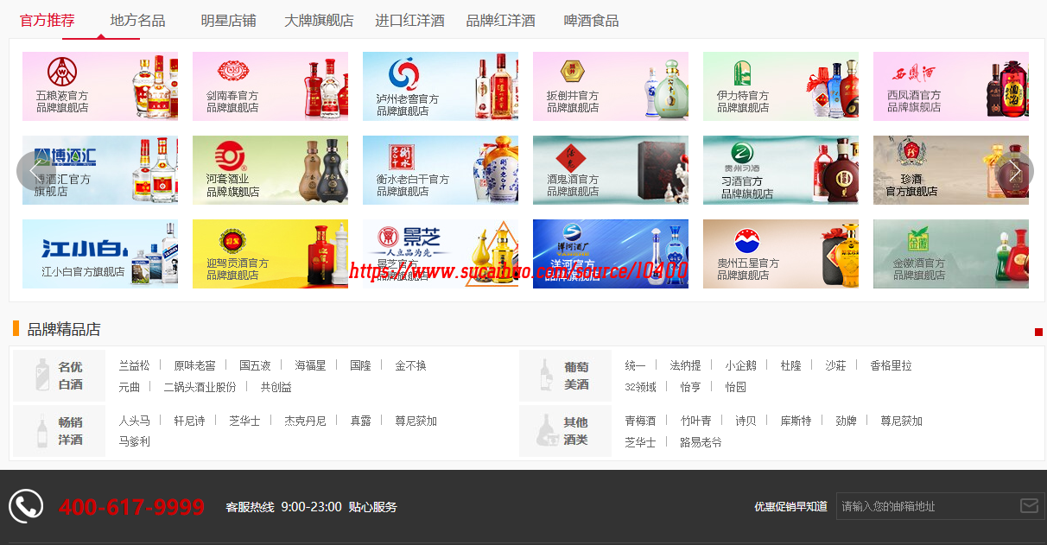The image size is (1047, 545).
Task: Go to previous brand slide with left arrow
Action: 35,171
